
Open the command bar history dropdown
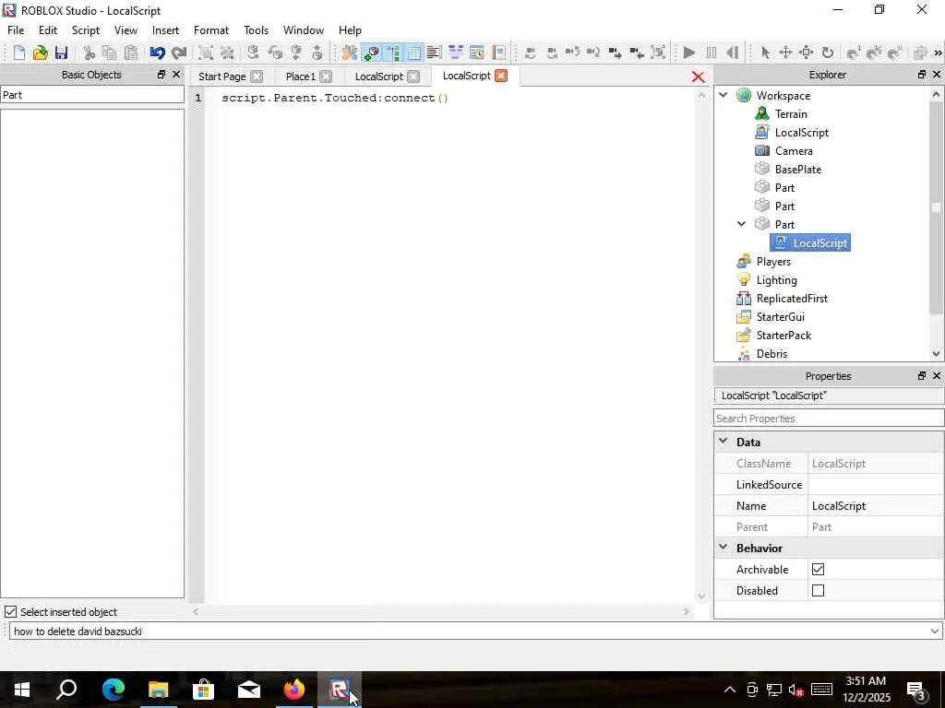point(934,631)
